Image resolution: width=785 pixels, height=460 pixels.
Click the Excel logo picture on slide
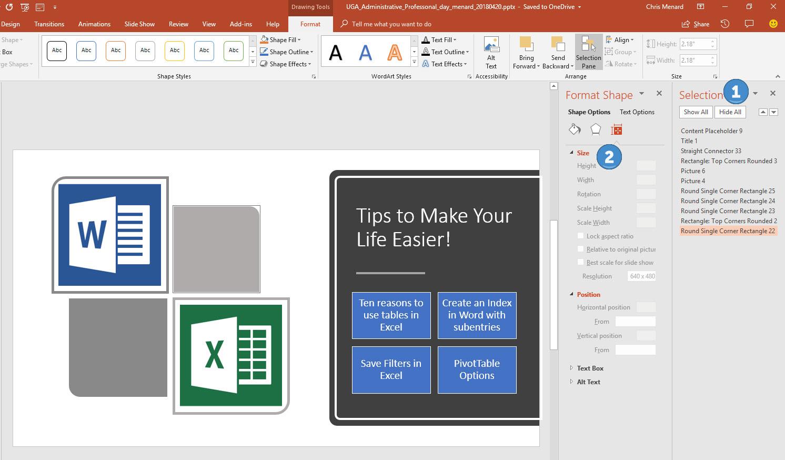(x=231, y=355)
